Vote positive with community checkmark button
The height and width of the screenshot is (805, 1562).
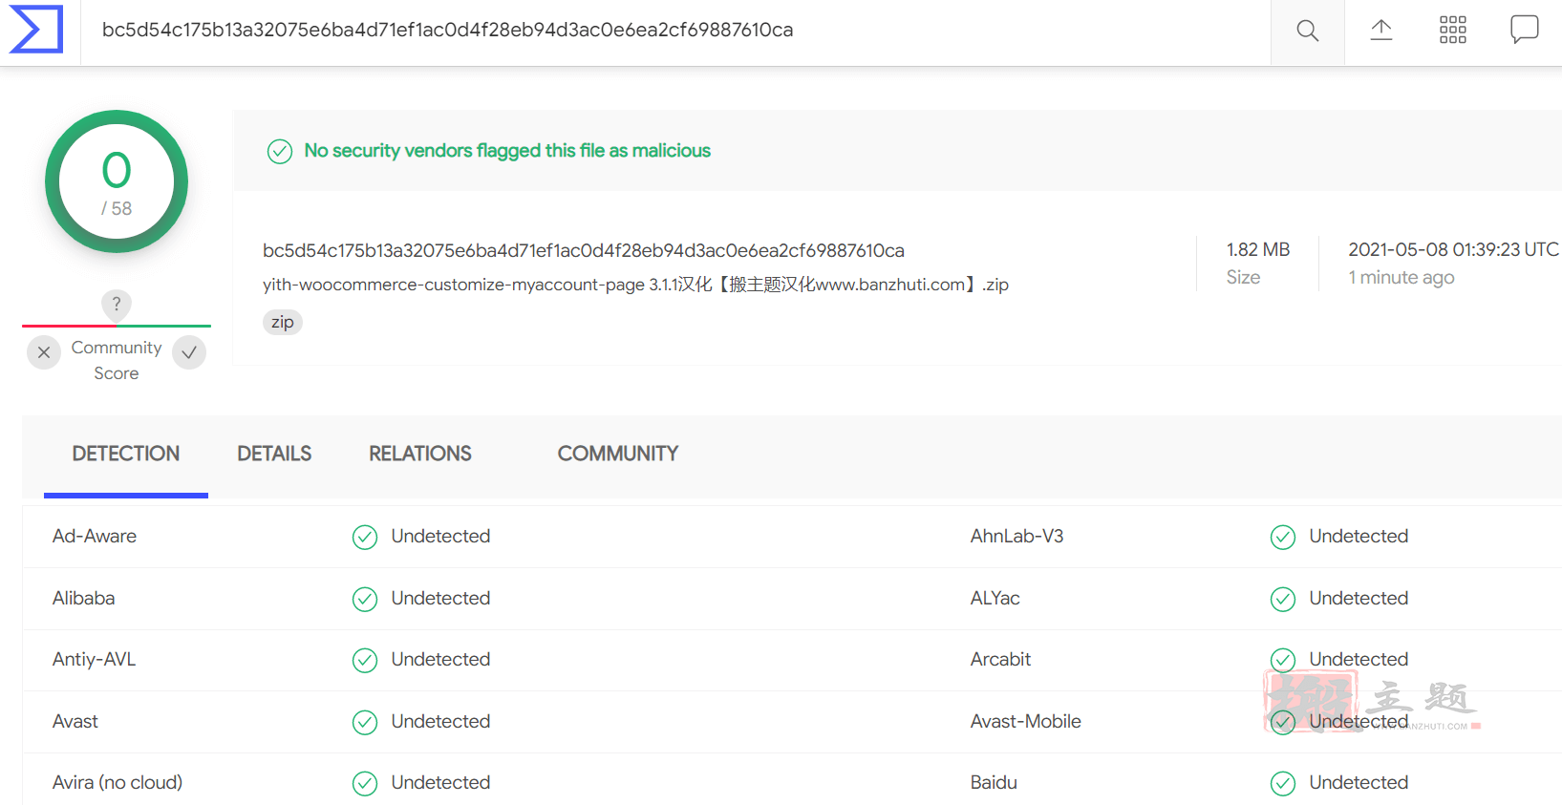click(x=189, y=352)
